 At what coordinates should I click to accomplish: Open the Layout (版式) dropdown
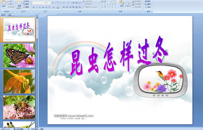click(27, 1)
